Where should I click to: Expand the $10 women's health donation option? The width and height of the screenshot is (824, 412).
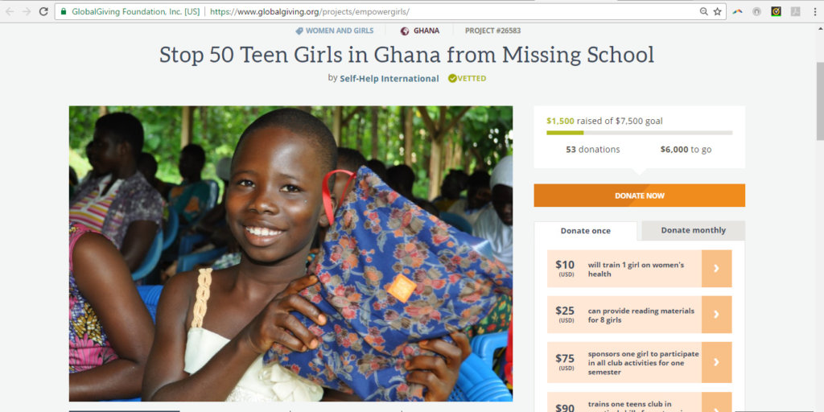tap(716, 269)
